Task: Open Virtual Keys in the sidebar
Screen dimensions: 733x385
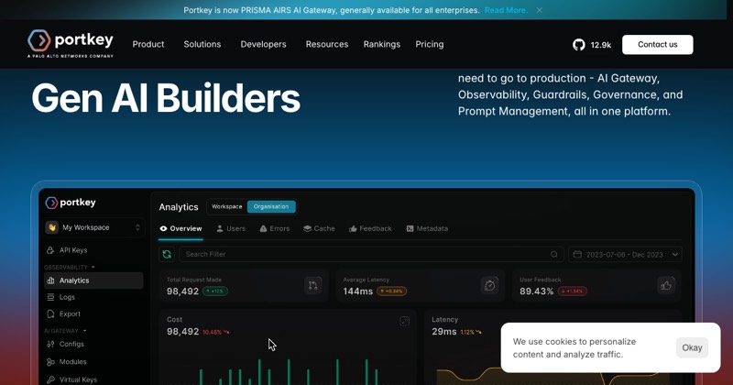Action: (x=78, y=379)
